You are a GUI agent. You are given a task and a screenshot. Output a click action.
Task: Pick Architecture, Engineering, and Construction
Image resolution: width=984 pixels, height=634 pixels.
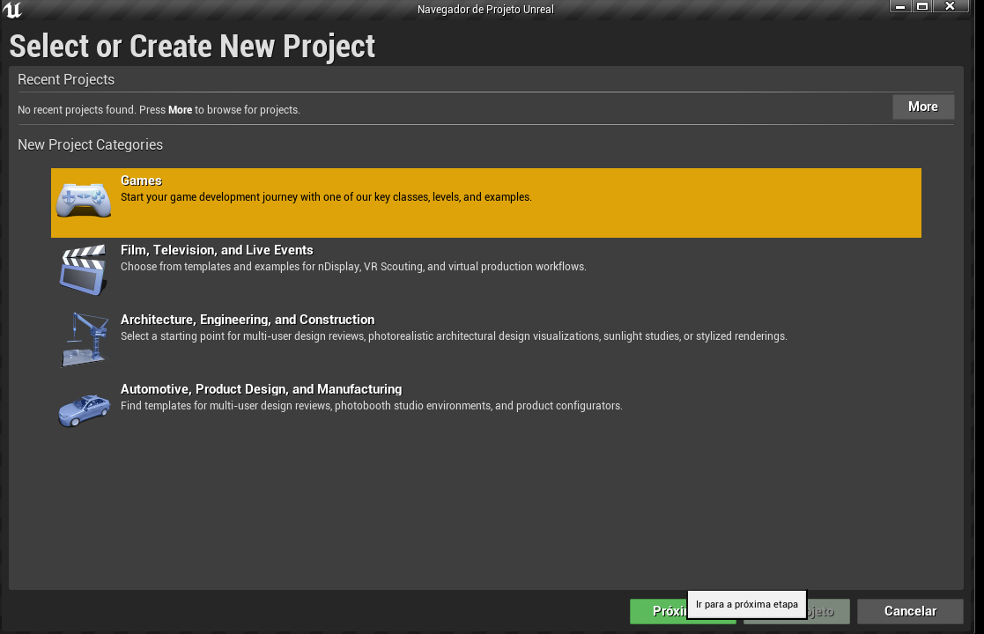pyautogui.click(x=248, y=320)
